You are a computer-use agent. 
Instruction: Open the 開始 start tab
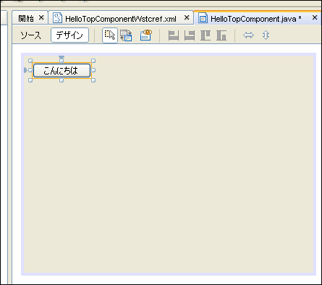click(26, 19)
